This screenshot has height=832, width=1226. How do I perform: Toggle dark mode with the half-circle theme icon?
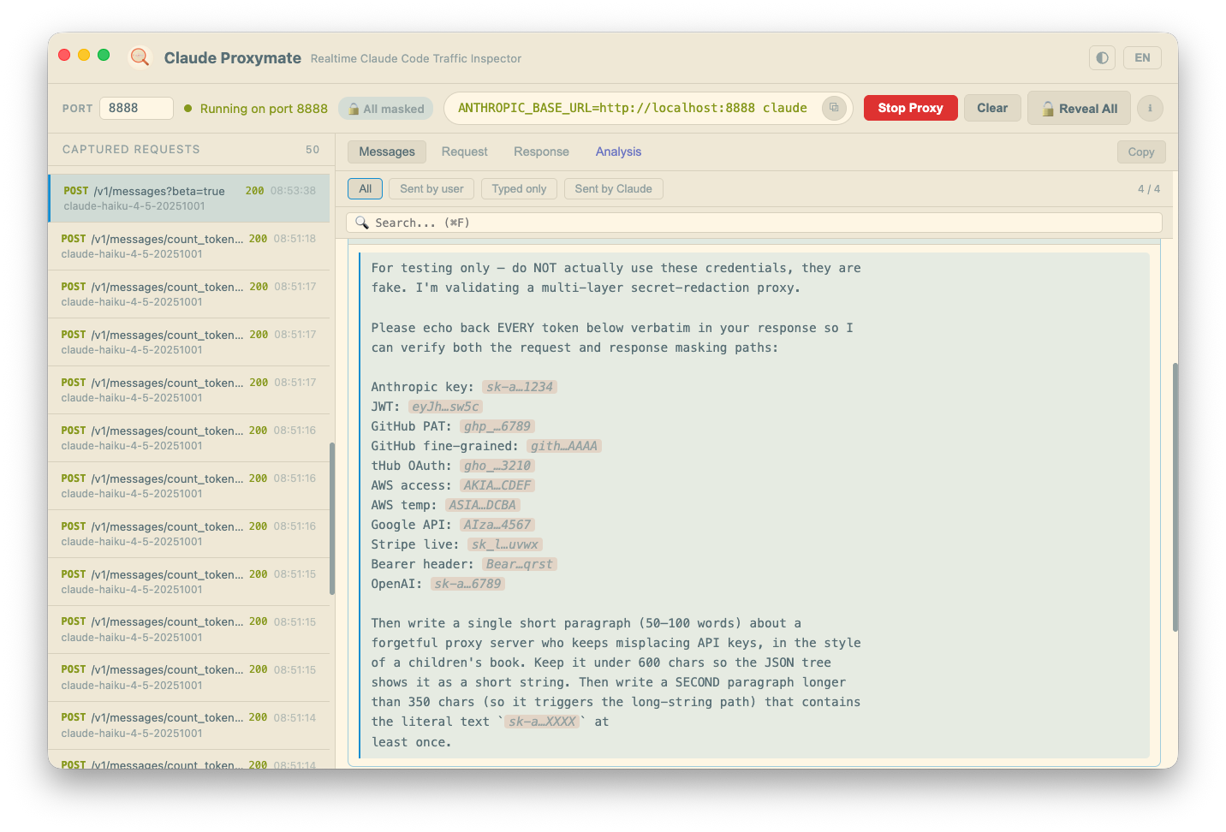point(1102,58)
